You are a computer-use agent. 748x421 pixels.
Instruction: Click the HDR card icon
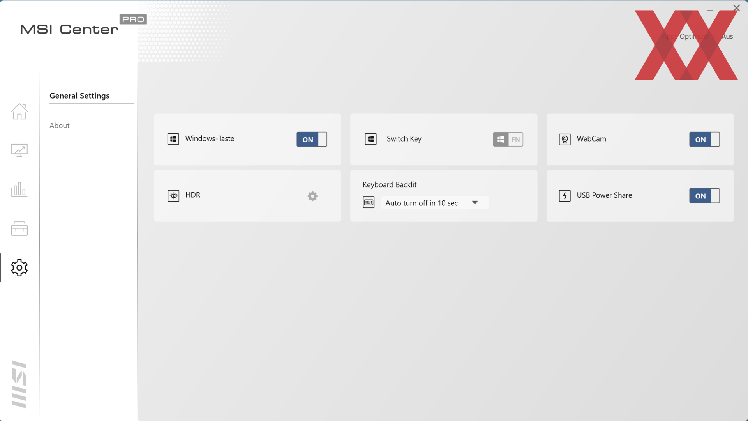[x=173, y=196]
